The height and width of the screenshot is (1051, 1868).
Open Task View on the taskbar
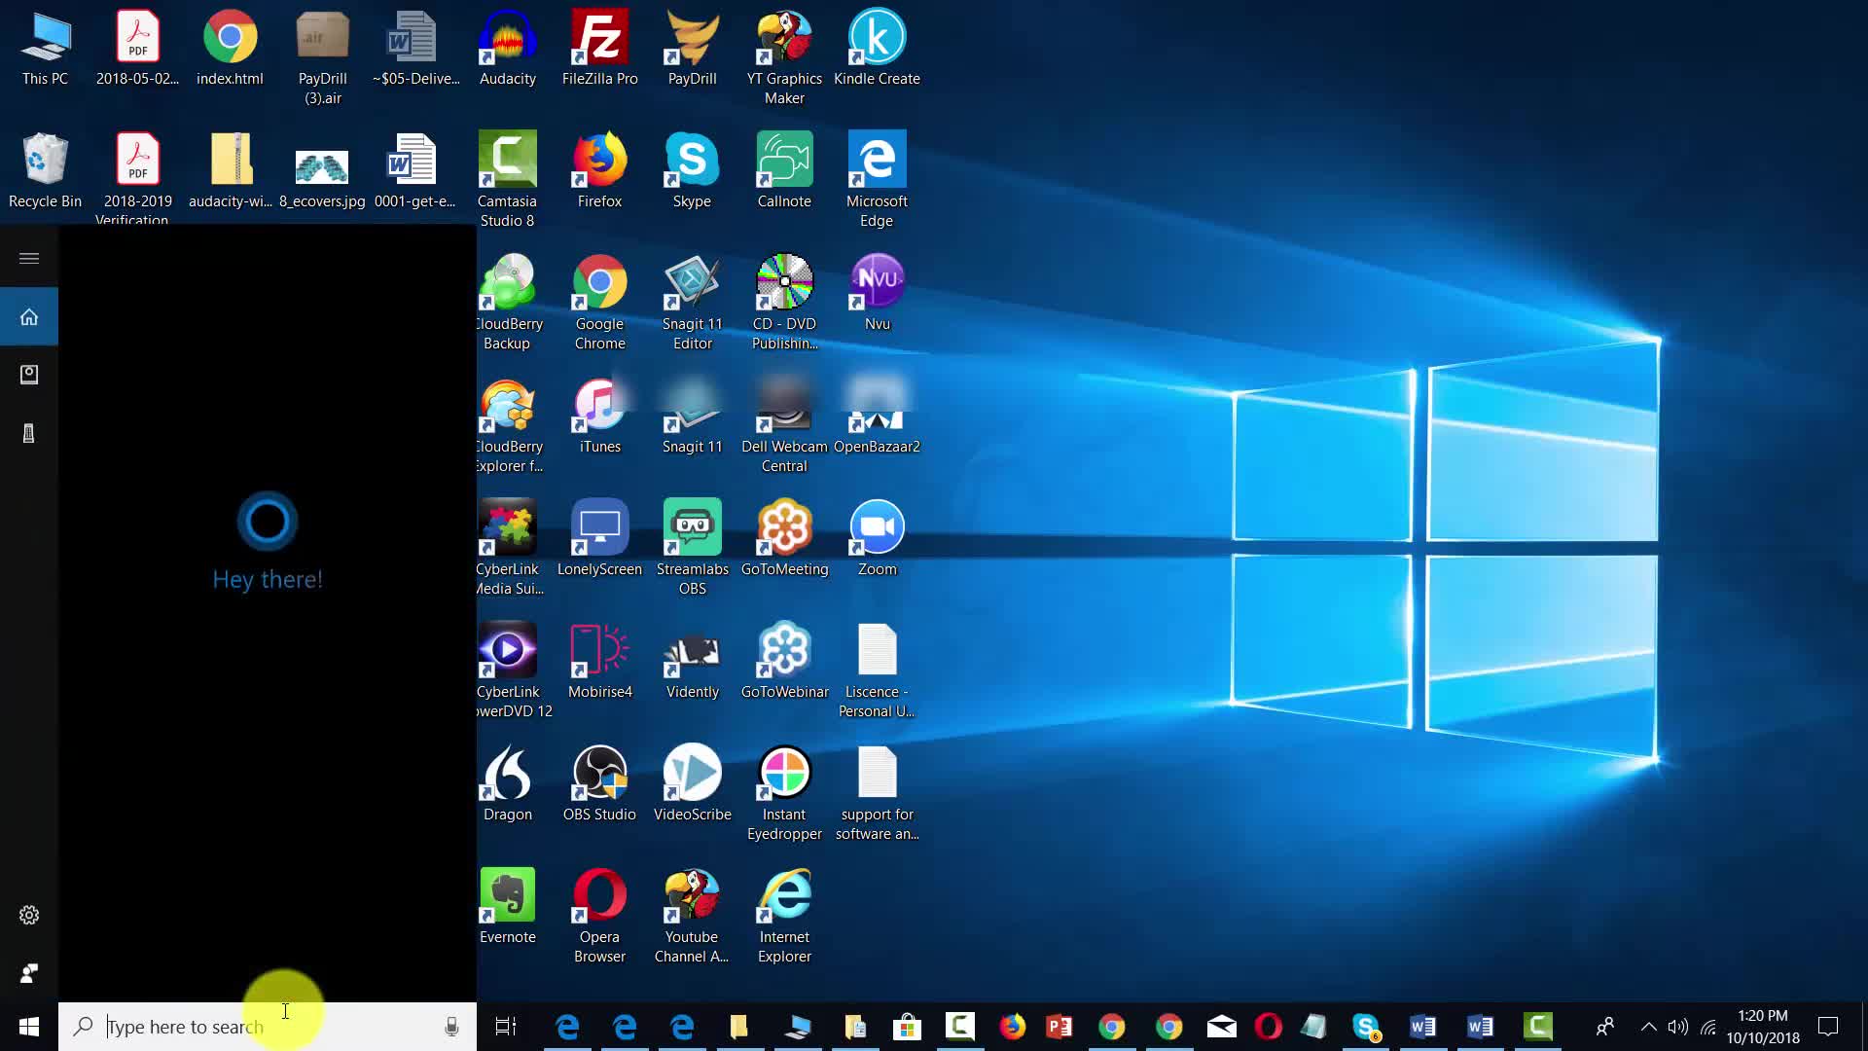click(506, 1027)
